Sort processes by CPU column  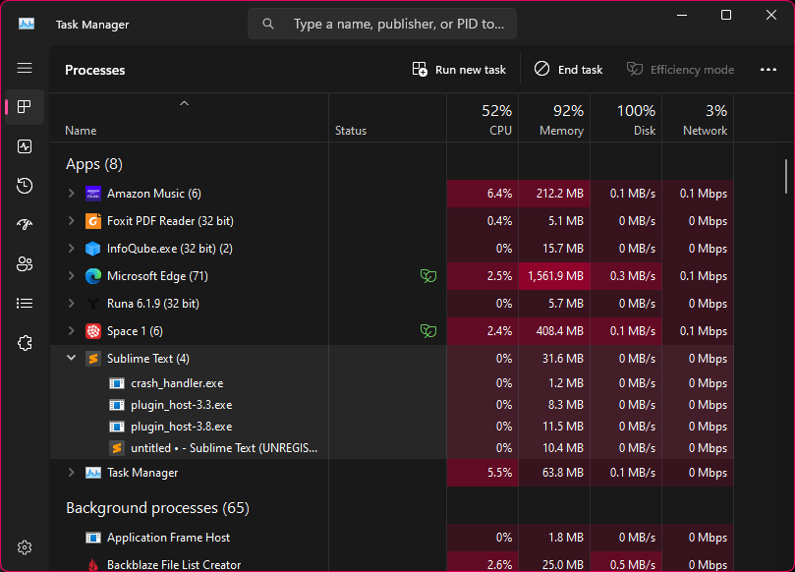[483, 118]
